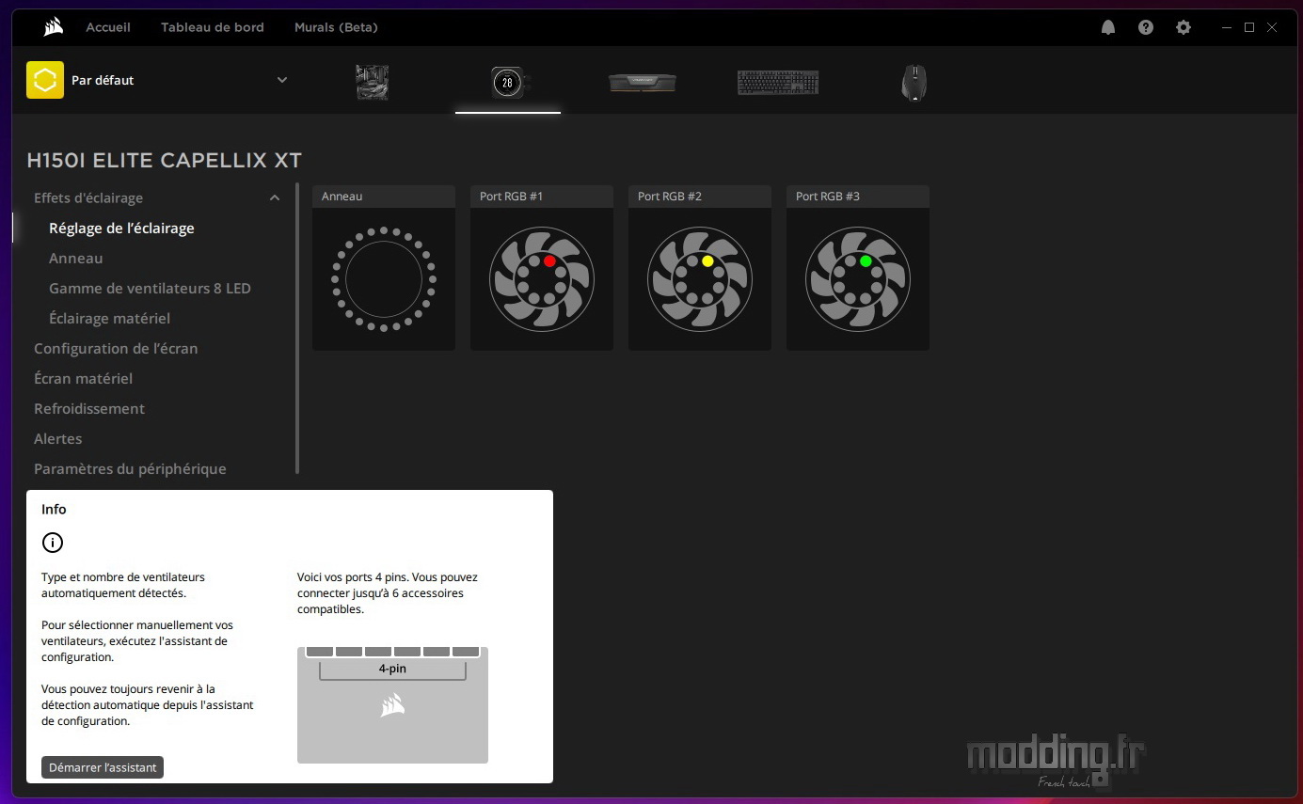
Task: Open Éclairage matériel
Action: pos(109,318)
